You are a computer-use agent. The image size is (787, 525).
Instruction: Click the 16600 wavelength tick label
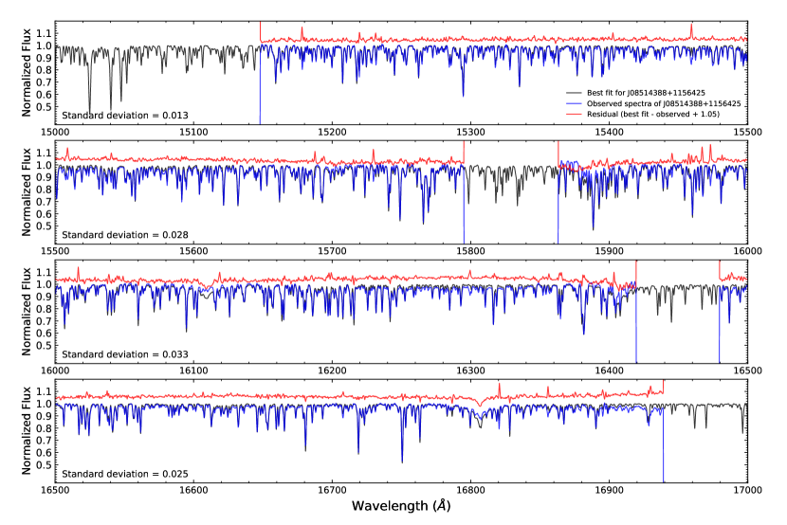coord(193,490)
